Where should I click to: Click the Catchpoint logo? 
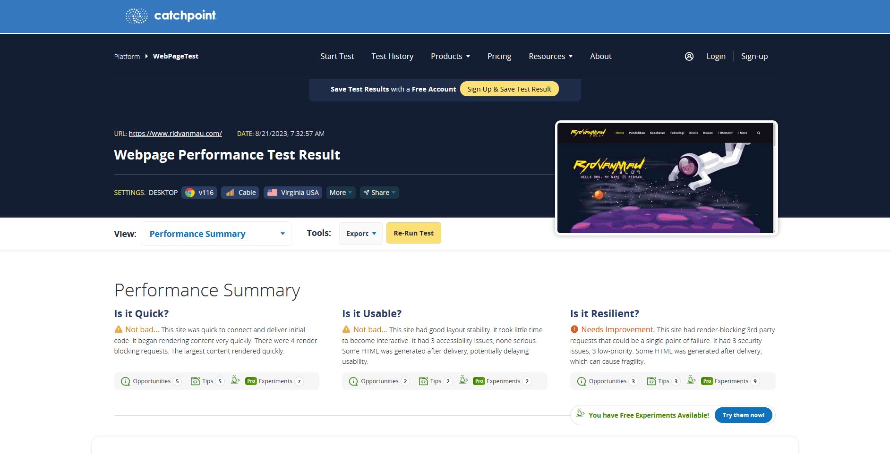point(171,16)
